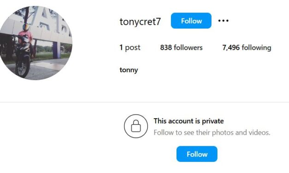289x173 pixels.
Task: Click the word "followers" in stats row
Action: 188,47
